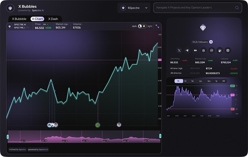The width and height of the screenshot is (248, 157).
Task: Click the 'dark' theme label
Action: [x=134, y=26]
